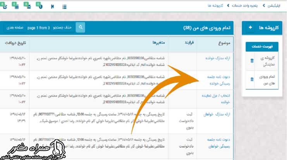
Task: Open the انتخاب / عزل نماینده خوانده link
Action: coord(216,99)
